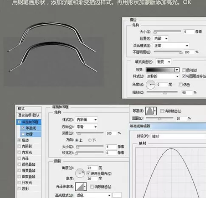Viewport: 206px width, 198px height.
Task: Toggle the 使用全局光 checkbox
Action: click(88, 173)
